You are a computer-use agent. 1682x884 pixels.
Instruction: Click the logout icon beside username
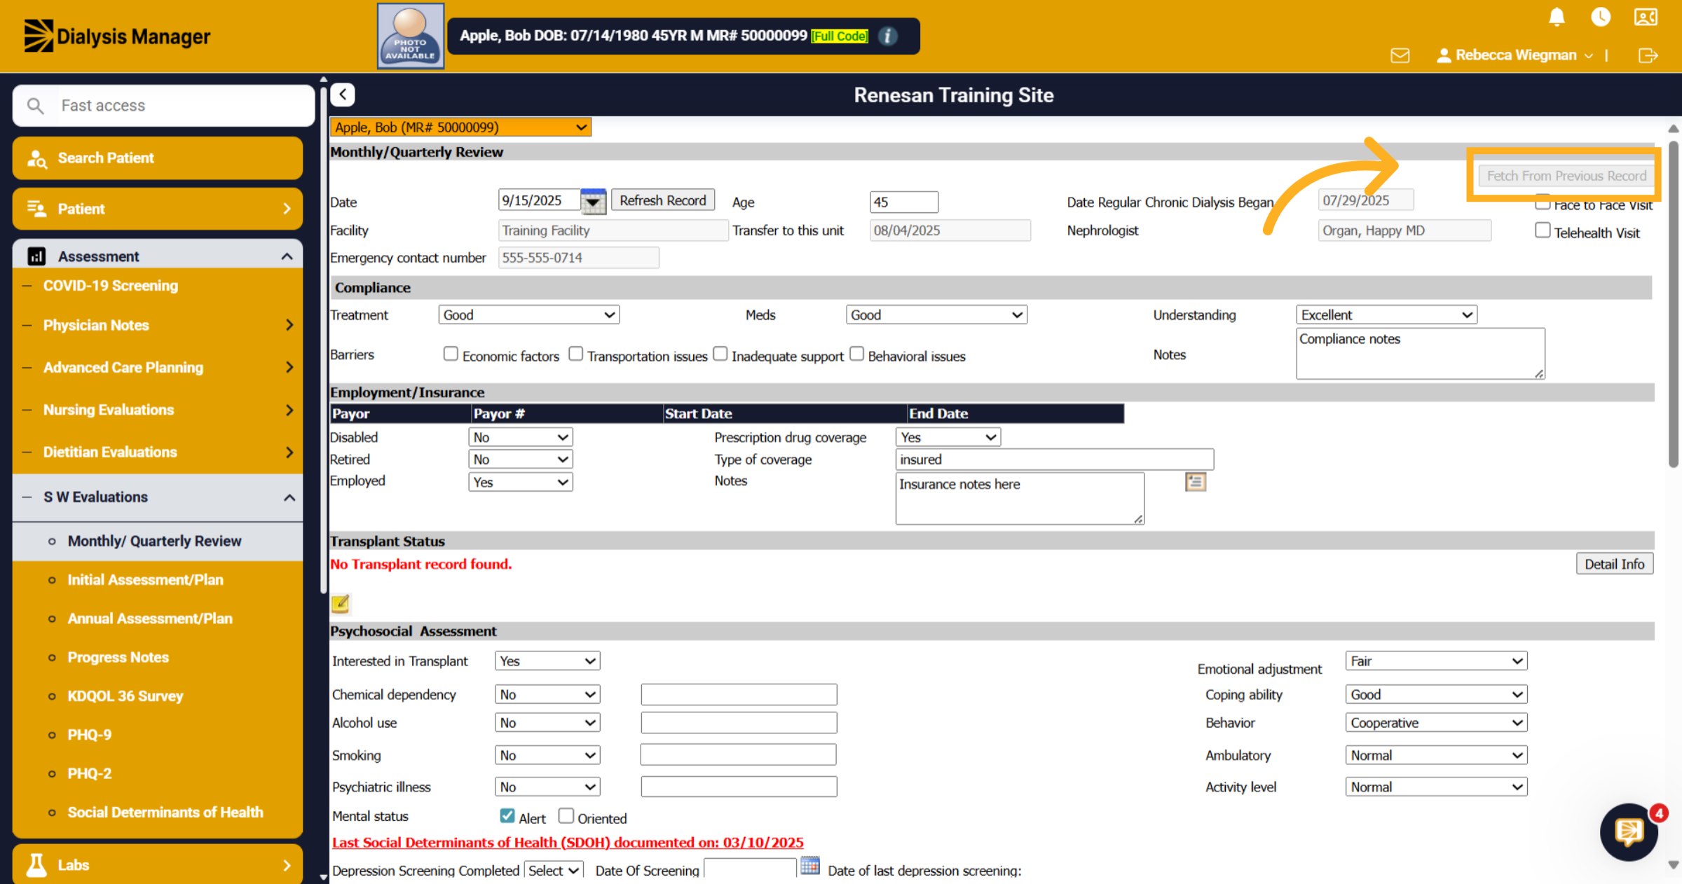coord(1648,55)
